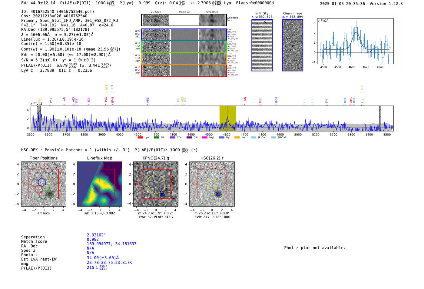Click the Primary Spec_Slot_IFU_AMP line

click(70, 21)
